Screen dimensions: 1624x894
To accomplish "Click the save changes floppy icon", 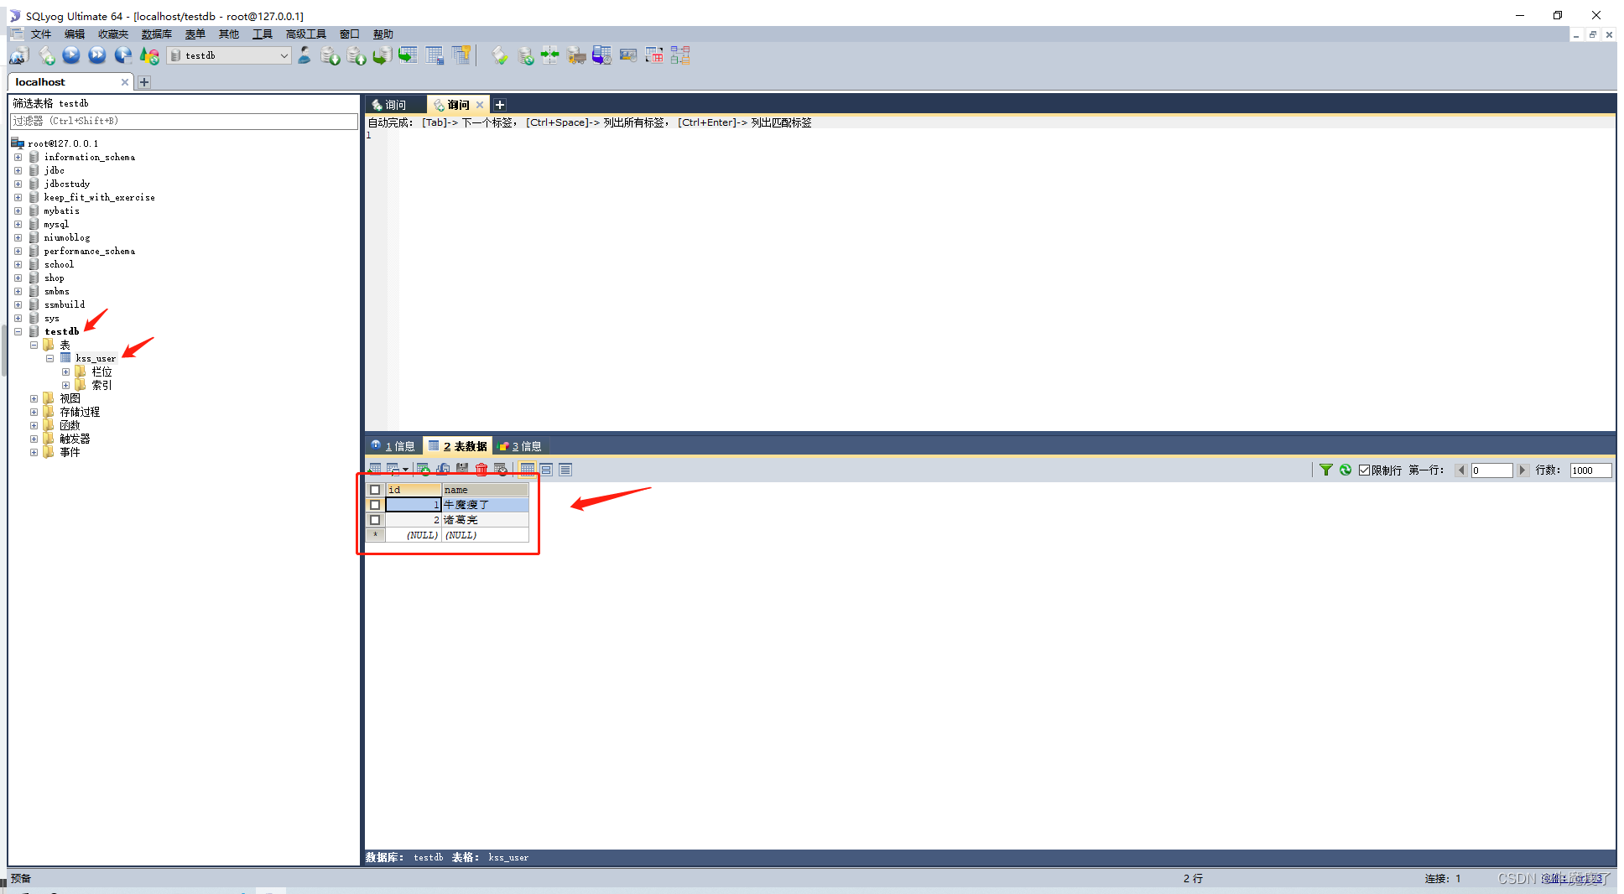I will coord(462,470).
